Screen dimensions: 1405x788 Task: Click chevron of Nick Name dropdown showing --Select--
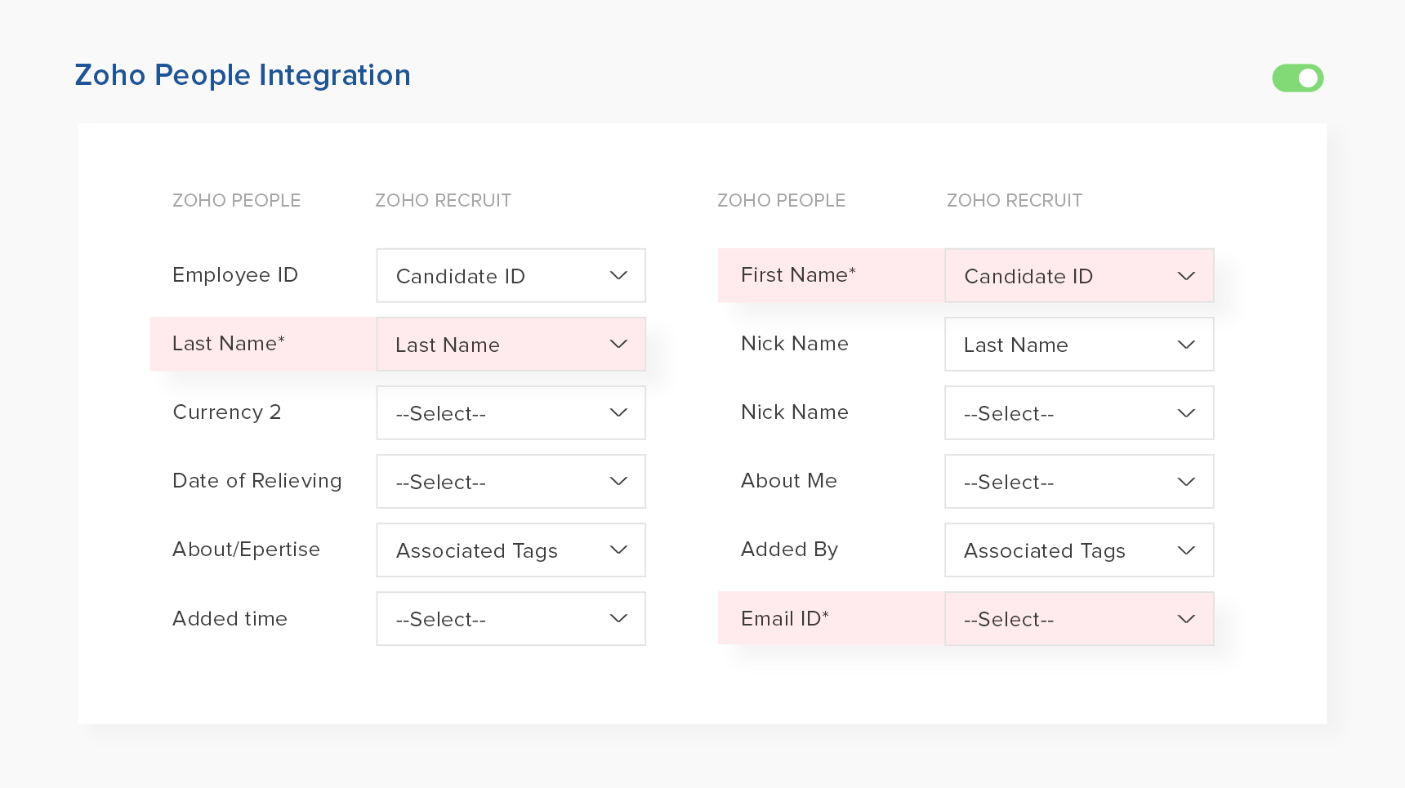coord(1186,413)
